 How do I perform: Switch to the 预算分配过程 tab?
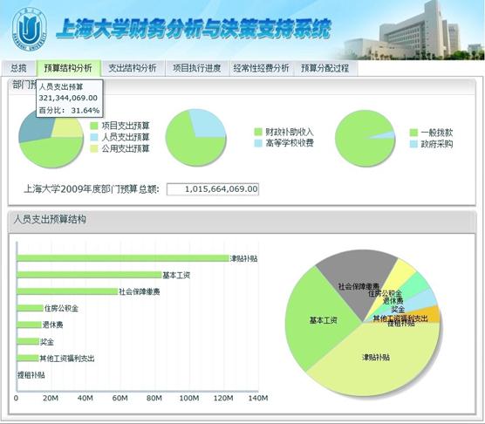tap(325, 68)
